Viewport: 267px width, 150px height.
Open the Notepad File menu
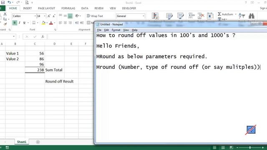99,30
